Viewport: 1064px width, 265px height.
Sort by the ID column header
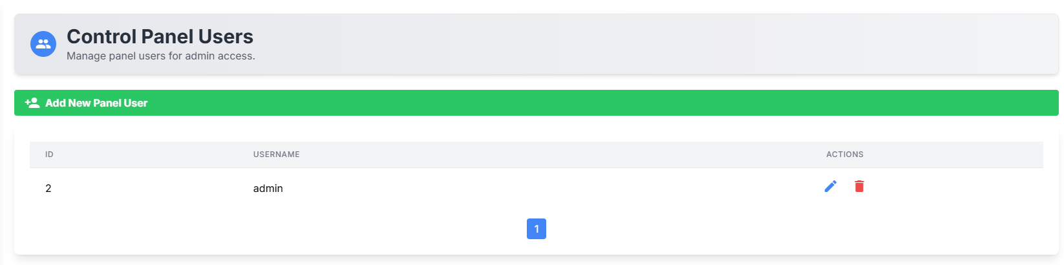(x=49, y=154)
